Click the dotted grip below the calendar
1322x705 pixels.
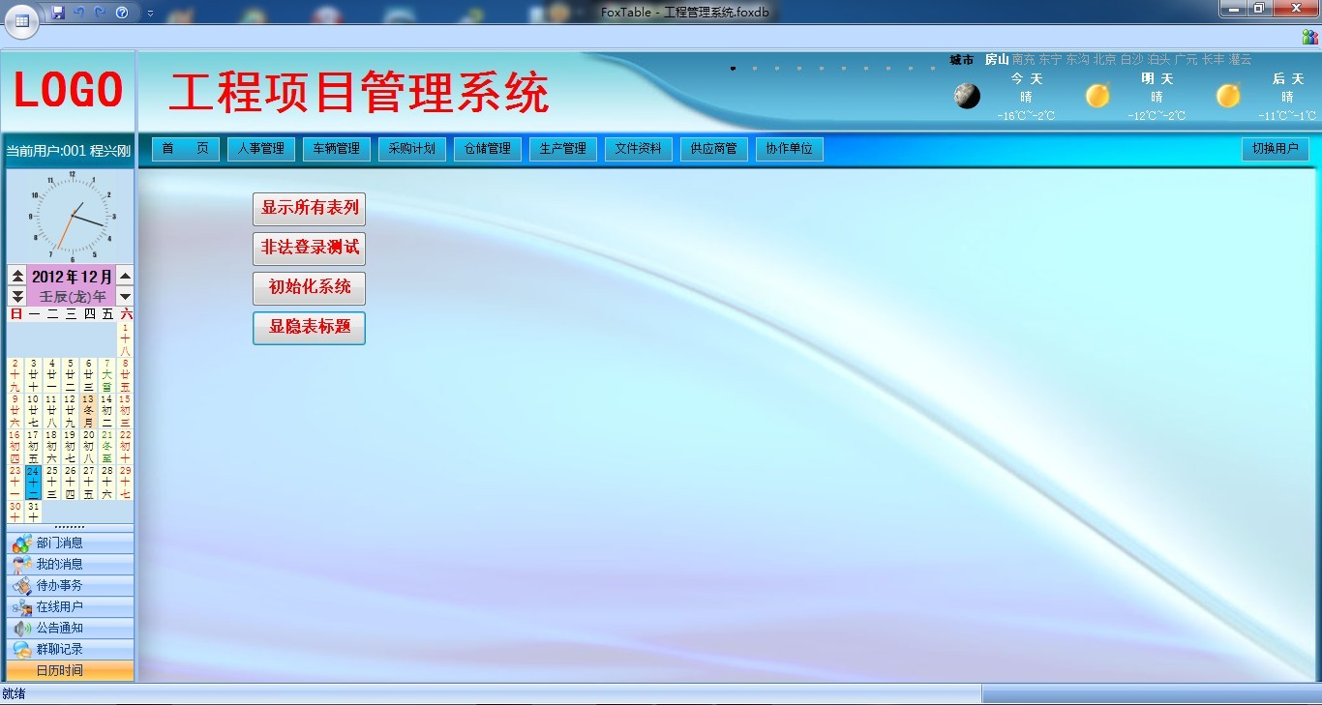[x=70, y=528]
